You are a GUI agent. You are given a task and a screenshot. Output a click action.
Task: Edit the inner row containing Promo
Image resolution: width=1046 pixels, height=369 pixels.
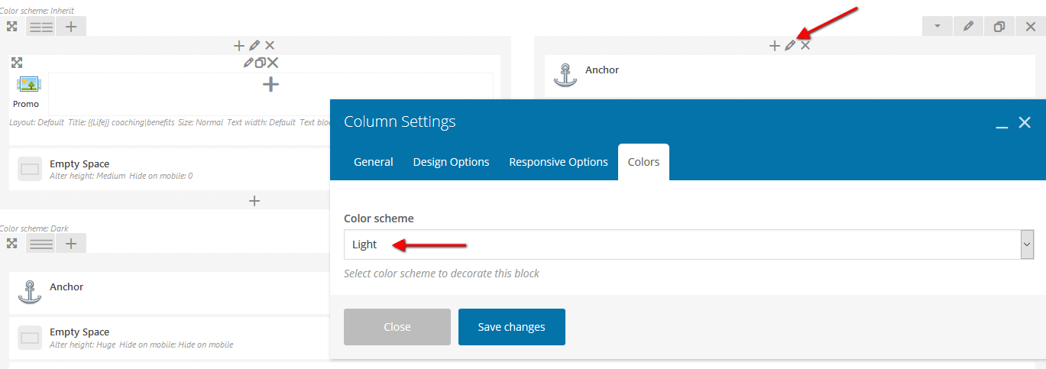248,63
